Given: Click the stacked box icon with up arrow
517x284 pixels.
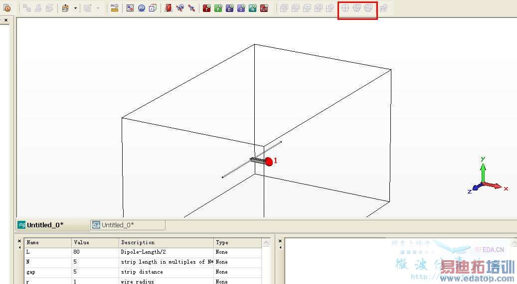Looking at the screenshot, I should click(x=65, y=8).
